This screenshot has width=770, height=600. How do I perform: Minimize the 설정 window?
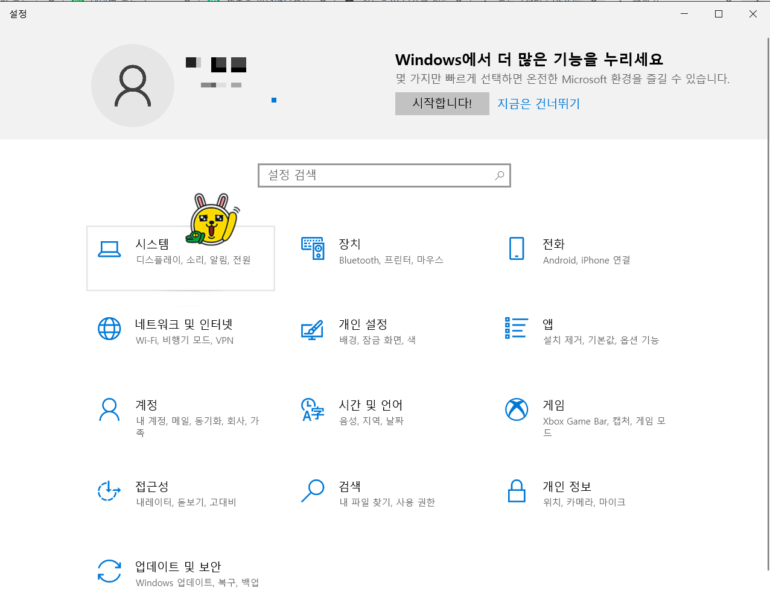[684, 14]
